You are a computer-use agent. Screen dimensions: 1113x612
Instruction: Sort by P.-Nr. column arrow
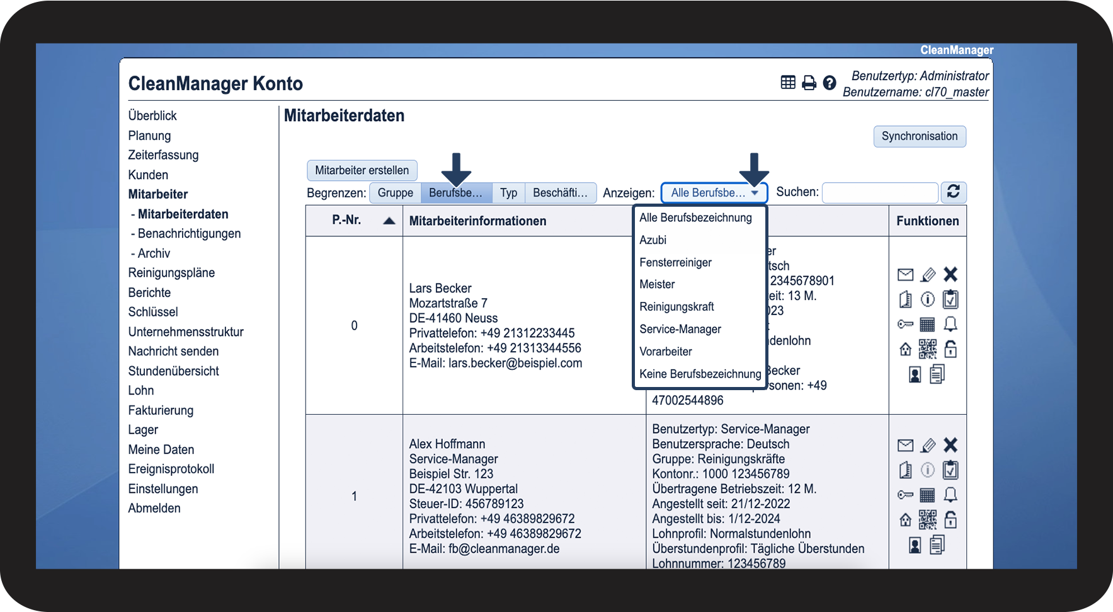[x=389, y=221]
